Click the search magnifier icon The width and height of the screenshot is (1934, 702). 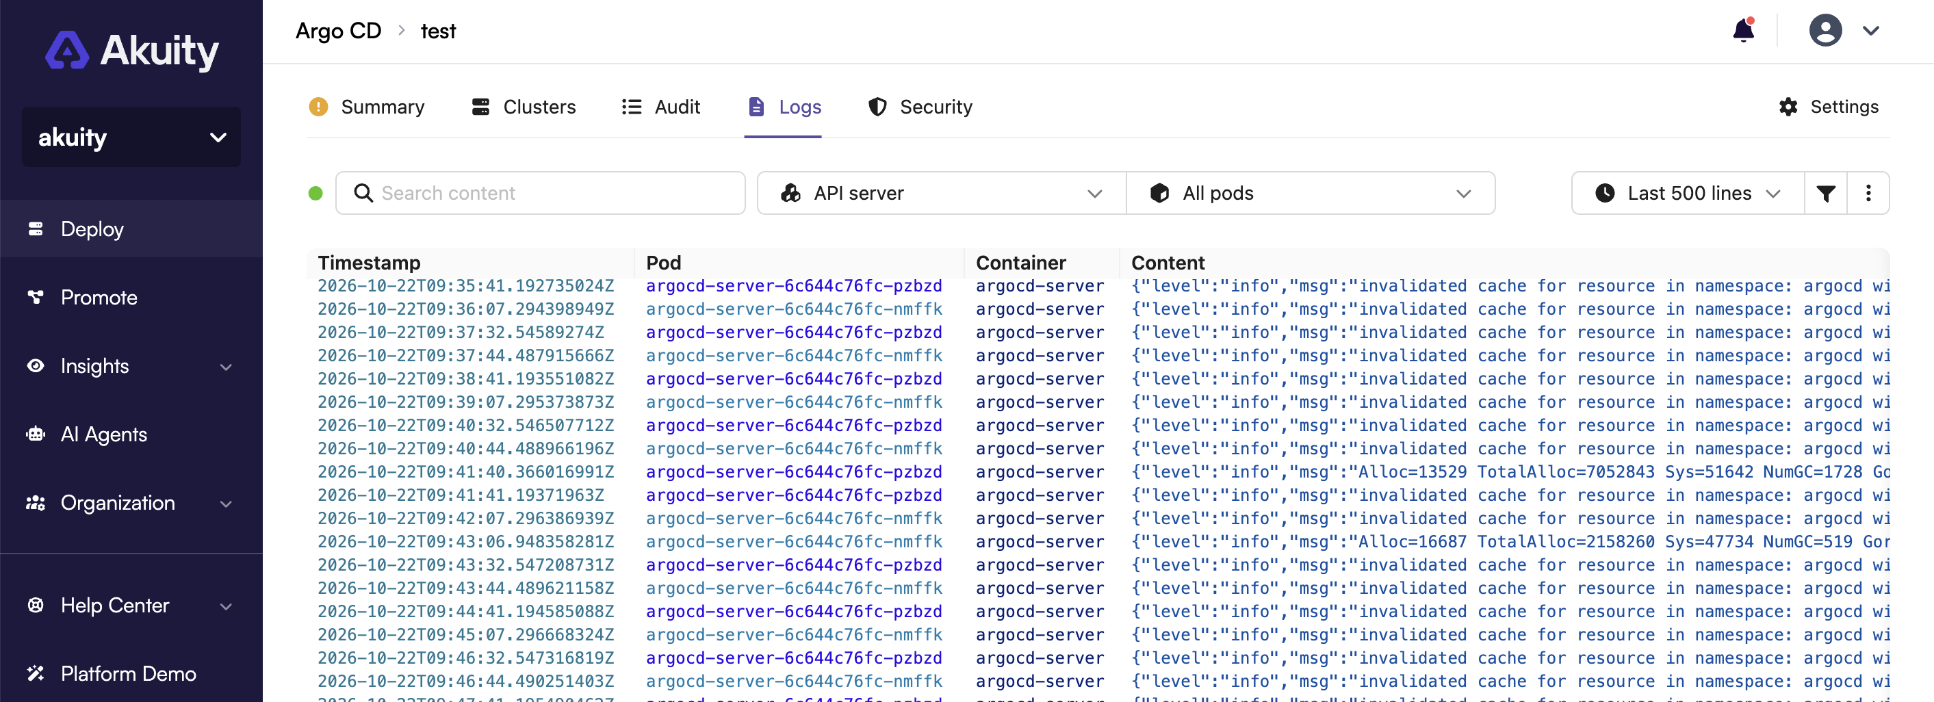pyautogui.click(x=363, y=193)
